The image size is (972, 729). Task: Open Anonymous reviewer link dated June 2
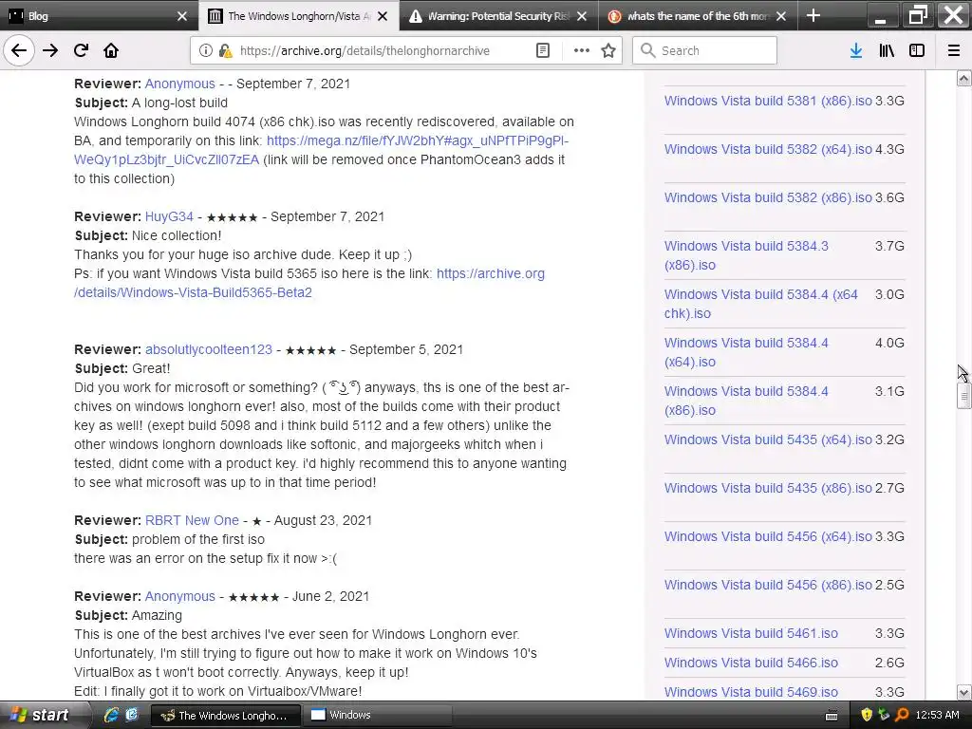point(179,596)
